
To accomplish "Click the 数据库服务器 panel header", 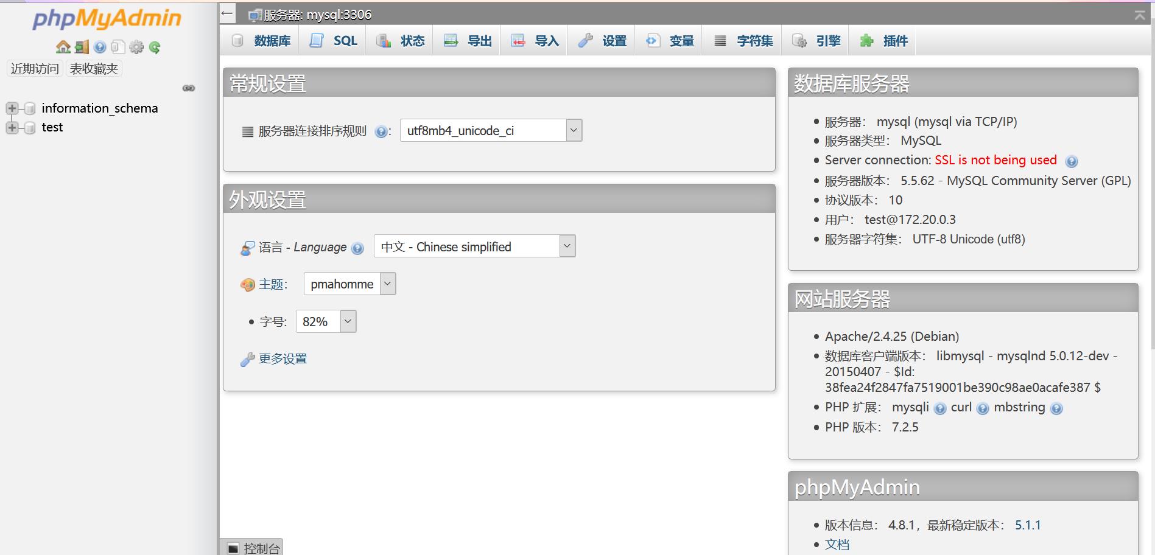I will pyautogui.click(x=963, y=83).
